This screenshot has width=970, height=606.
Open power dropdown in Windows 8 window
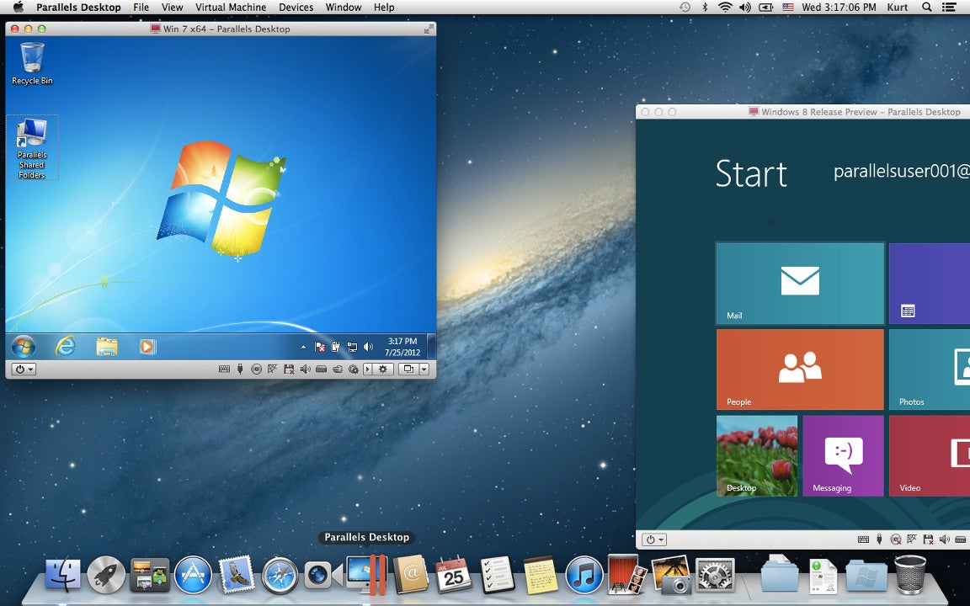653,540
